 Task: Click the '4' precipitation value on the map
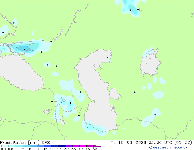pos(25,49)
